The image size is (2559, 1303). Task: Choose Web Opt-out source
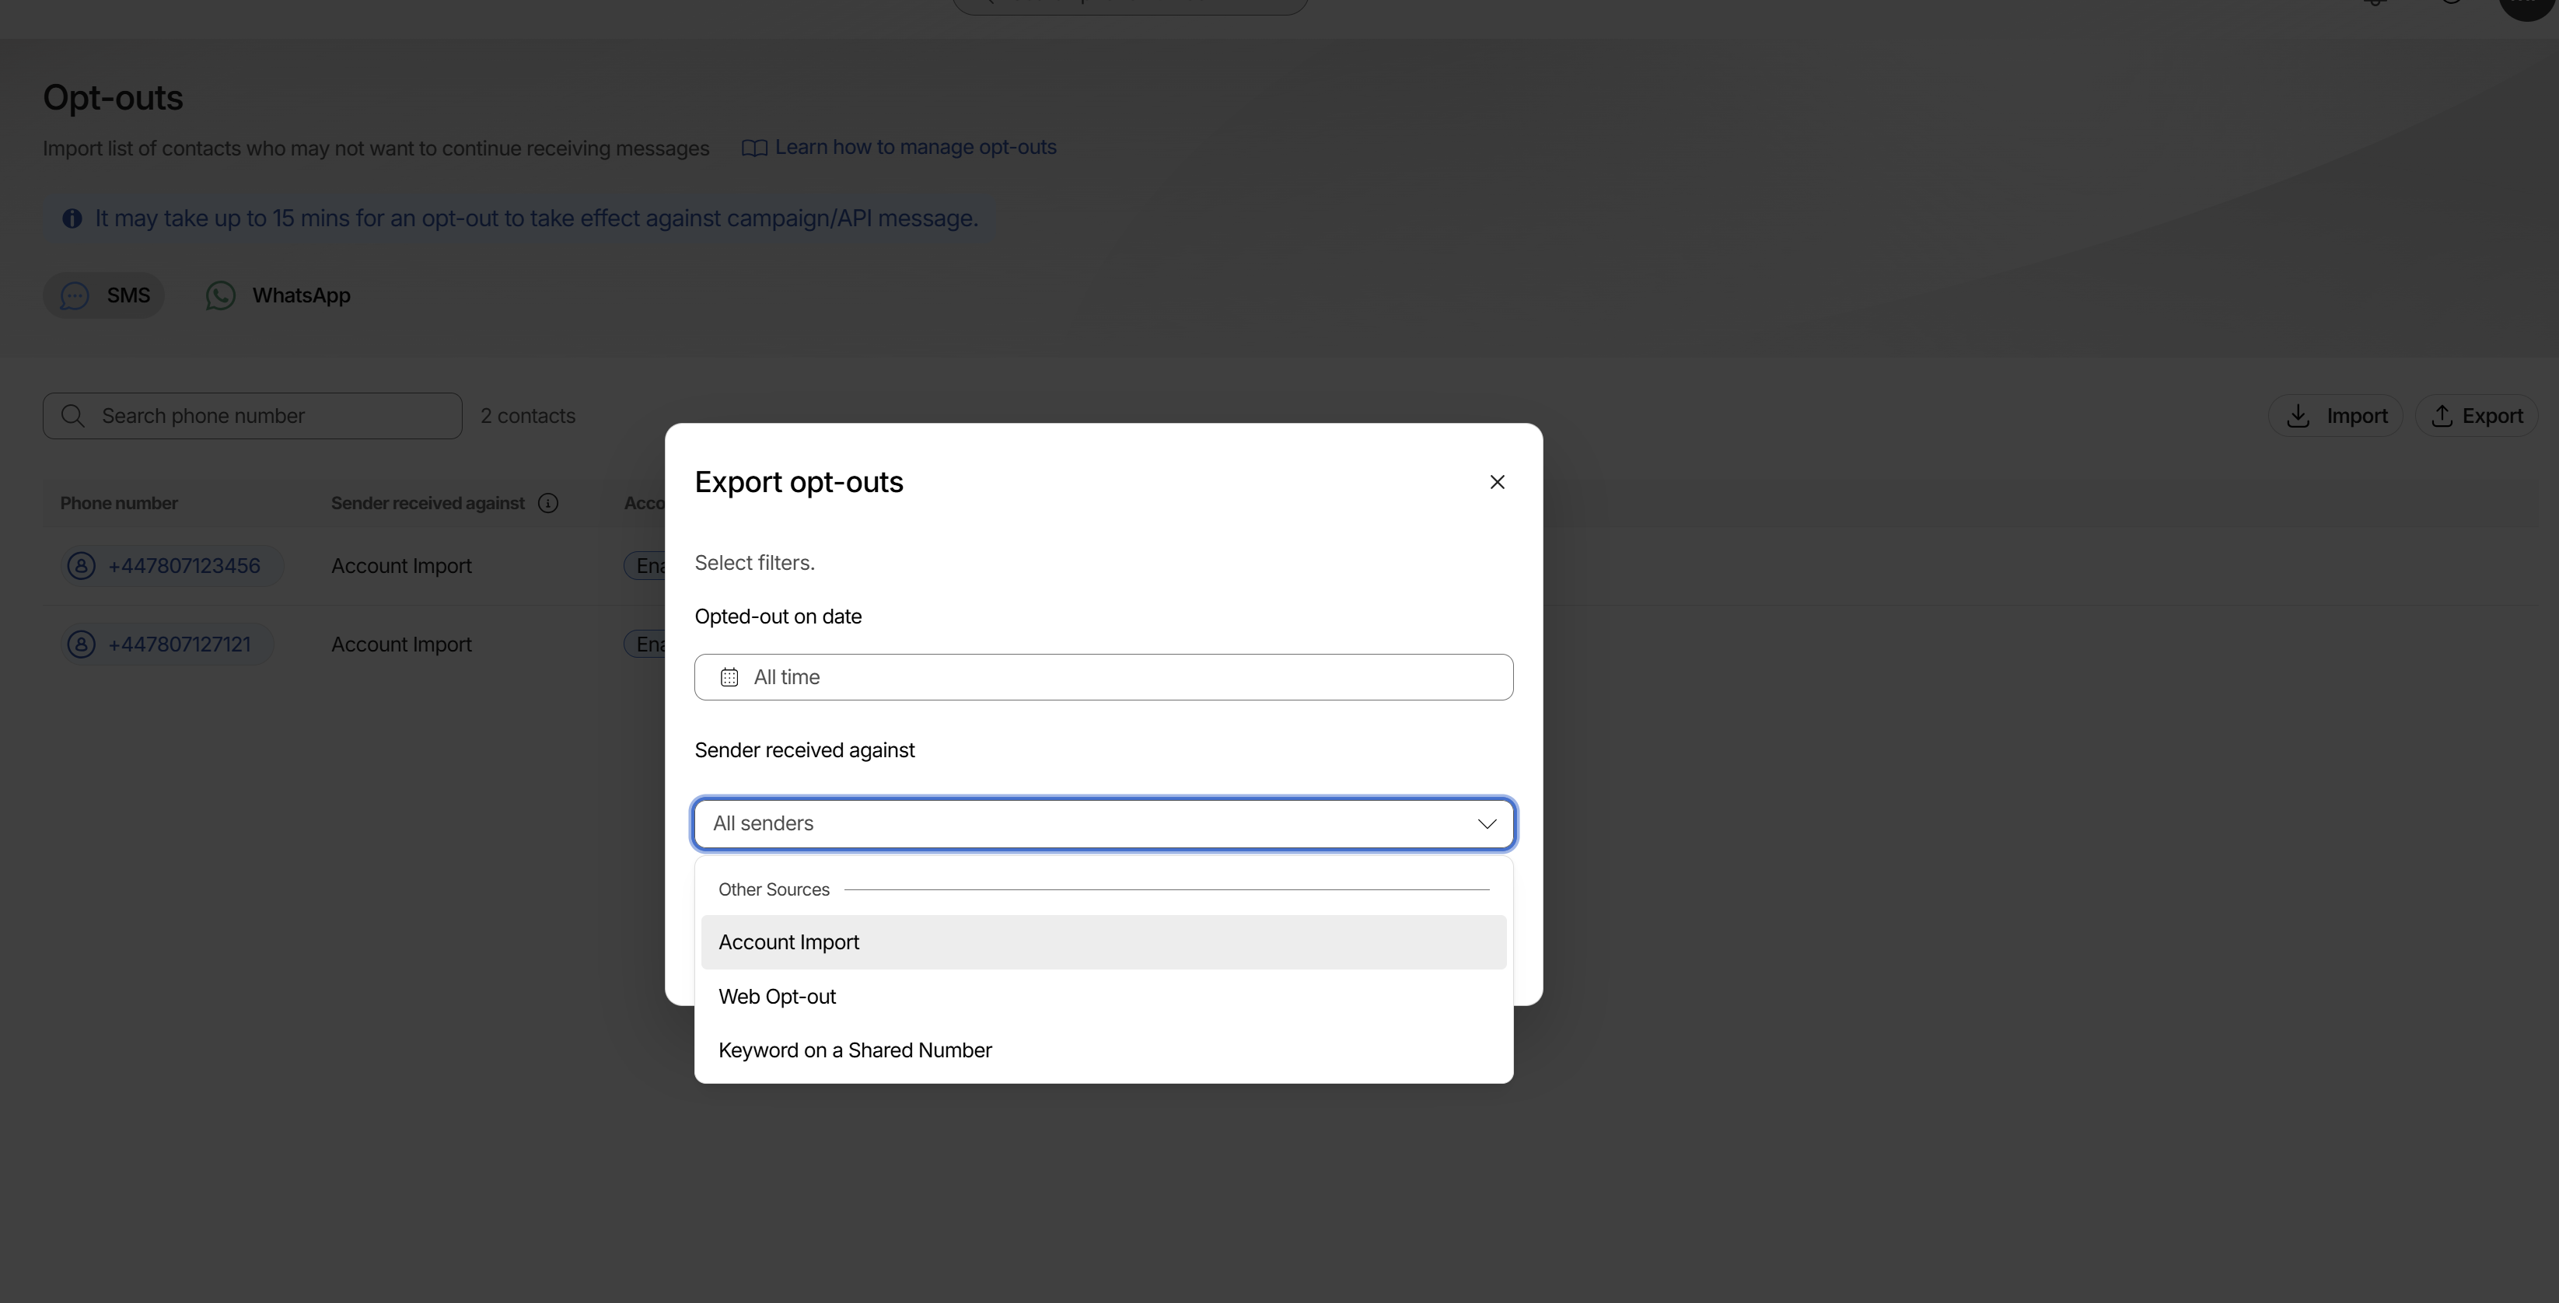pyautogui.click(x=777, y=997)
